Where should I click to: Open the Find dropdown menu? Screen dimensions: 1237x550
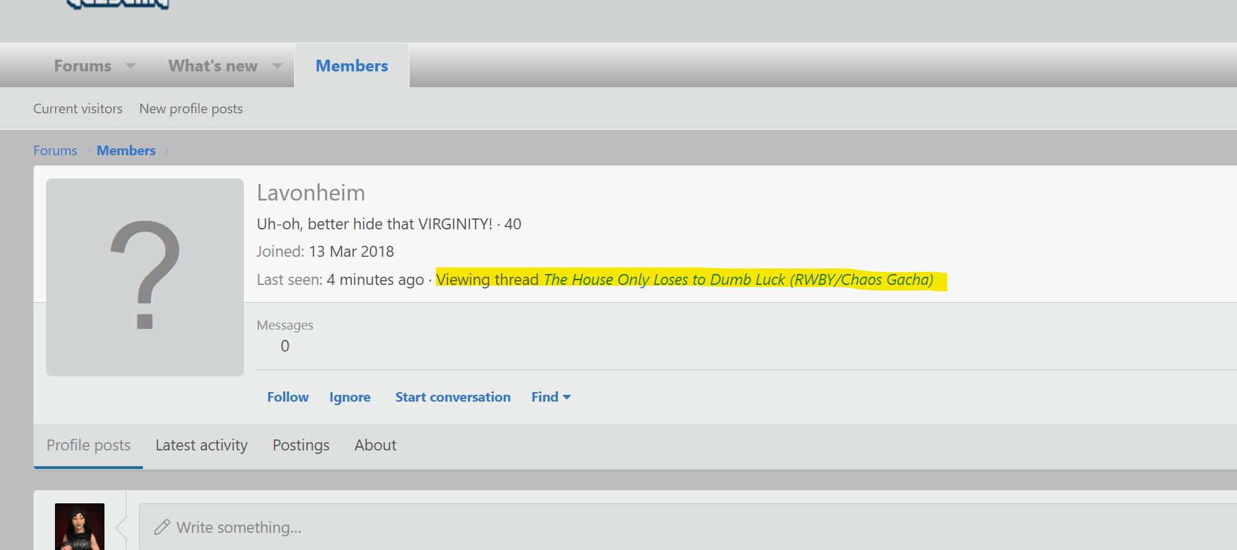(551, 397)
